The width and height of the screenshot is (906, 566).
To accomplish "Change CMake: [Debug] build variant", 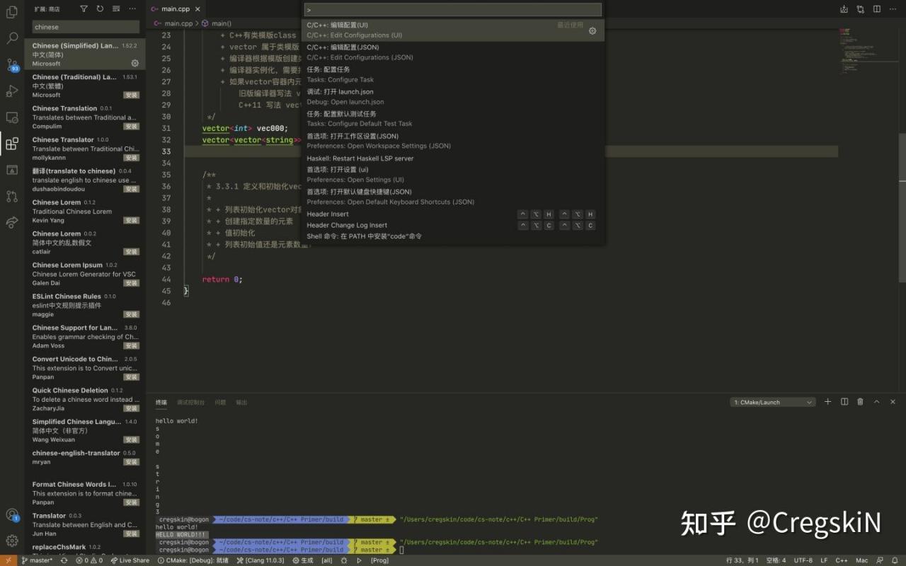I will click(193, 560).
